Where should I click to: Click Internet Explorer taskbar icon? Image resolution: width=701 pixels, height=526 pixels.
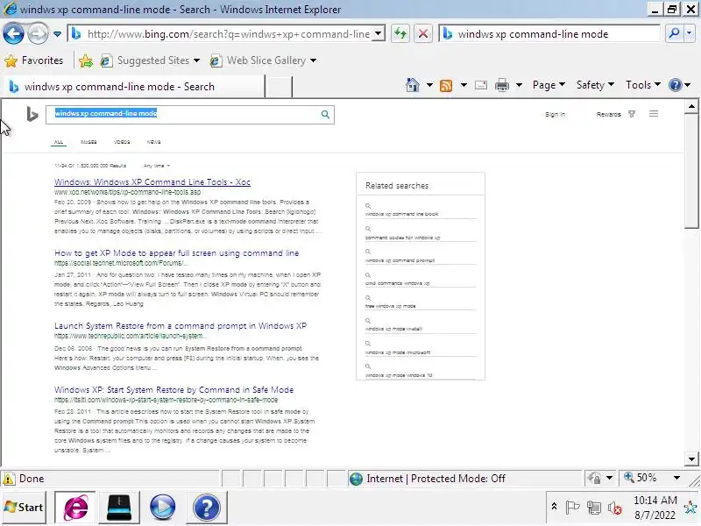75,508
